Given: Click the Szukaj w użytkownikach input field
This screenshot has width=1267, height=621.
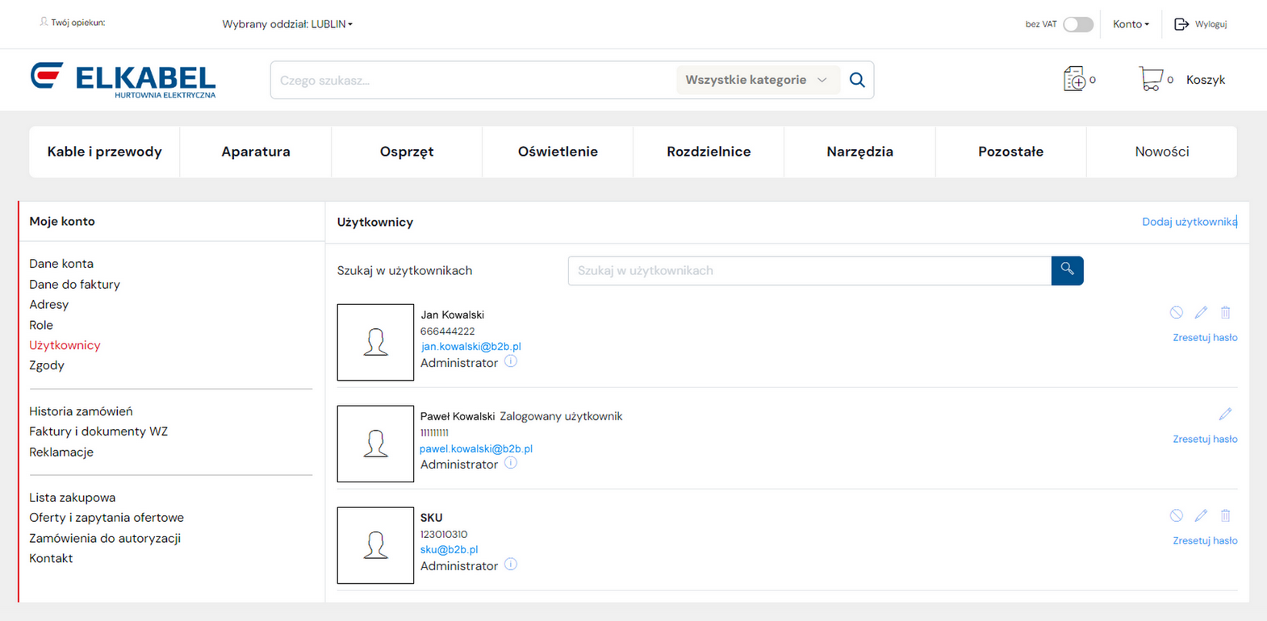Looking at the screenshot, I should tap(809, 271).
